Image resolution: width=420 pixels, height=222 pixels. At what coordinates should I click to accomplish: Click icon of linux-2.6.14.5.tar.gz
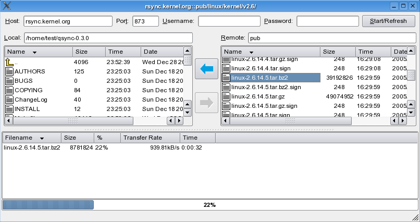point(226,96)
